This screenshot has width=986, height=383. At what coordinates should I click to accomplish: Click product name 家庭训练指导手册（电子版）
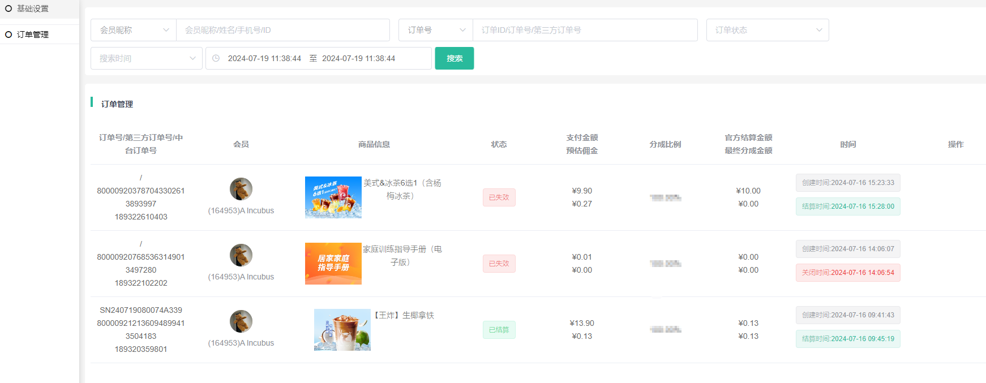click(402, 256)
